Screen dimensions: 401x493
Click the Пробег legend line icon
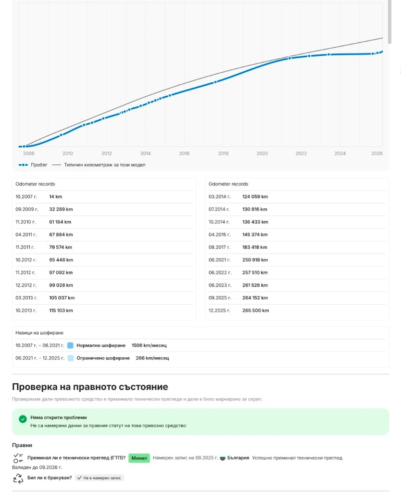[x=23, y=165]
